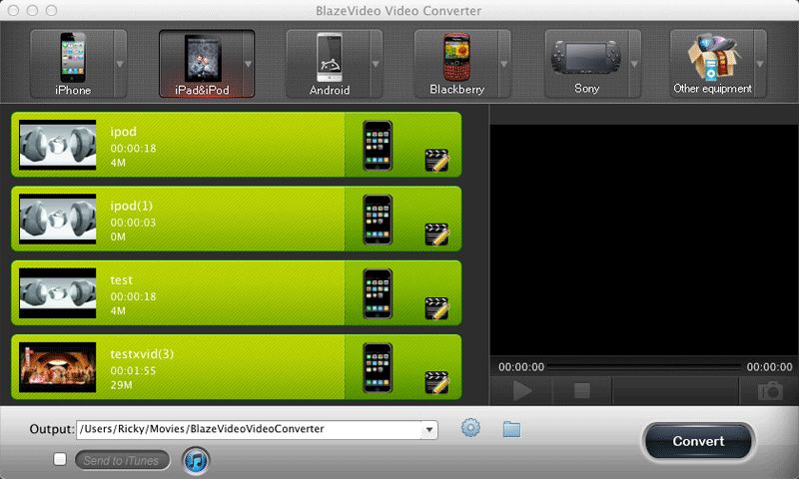Click the iTunes music note icon
Image resolution: width=799 pixels, height=479 pixels.
point(196,460)
